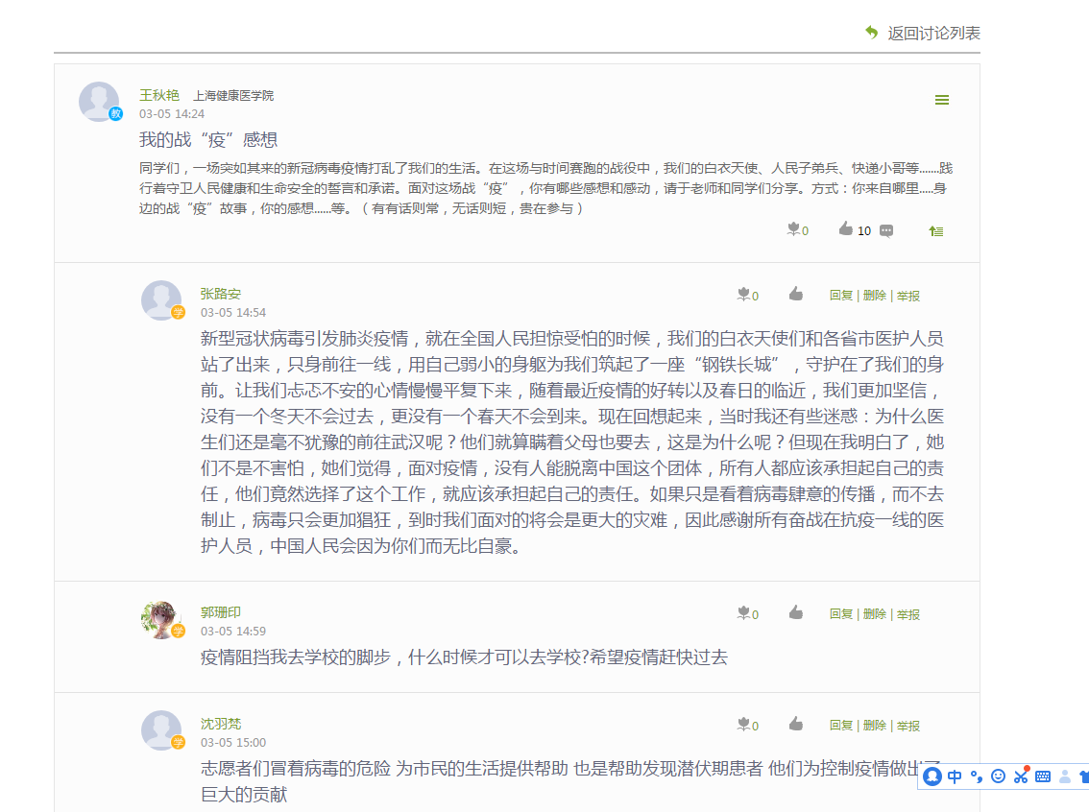Give a flower to the main post
Viewport: 1089px width, 812px height.
point(793,229)
